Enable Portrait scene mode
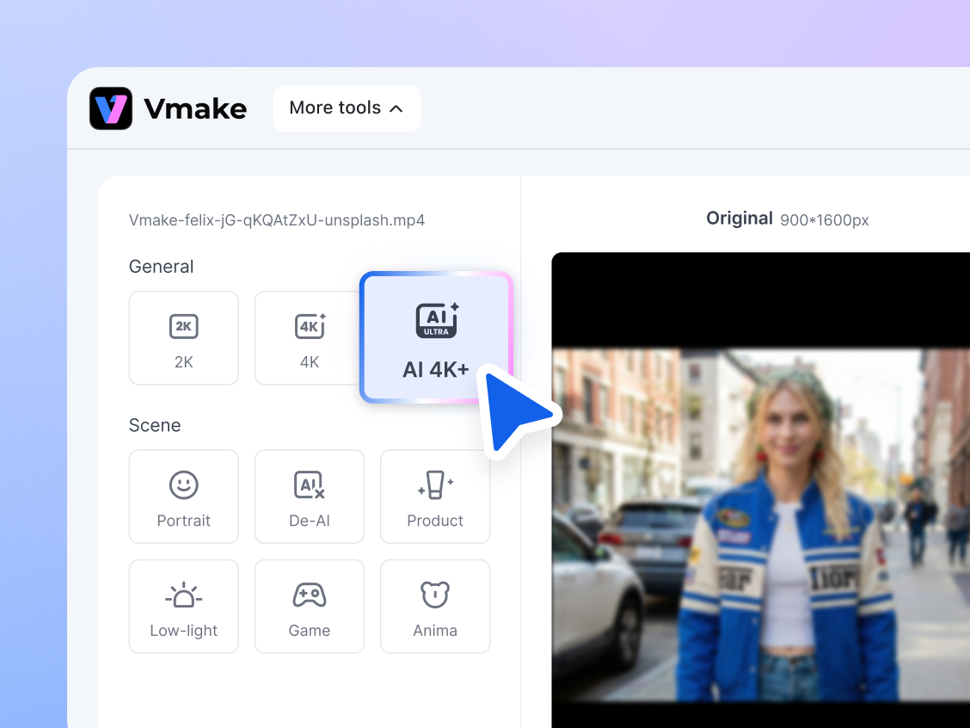The height and width of the screenshot is (728, 970). [x=183, y=497]
